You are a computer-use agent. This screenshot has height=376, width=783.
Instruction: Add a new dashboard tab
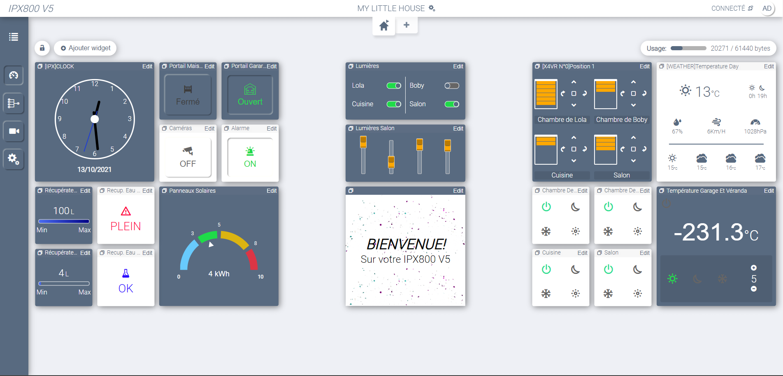click(x=407, y=25)
